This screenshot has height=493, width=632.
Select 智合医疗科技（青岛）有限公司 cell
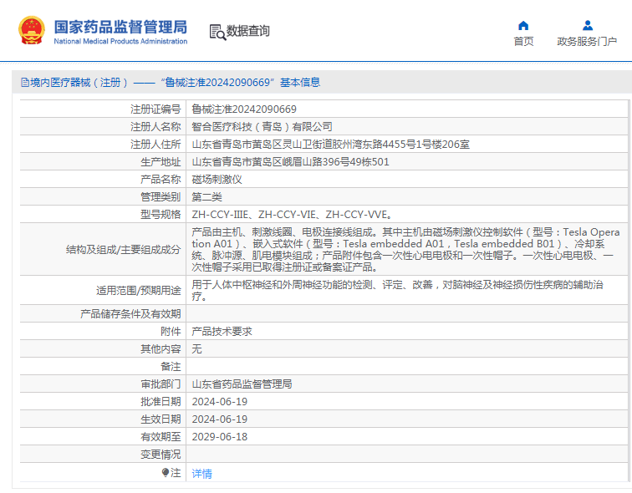click(262, 127)
